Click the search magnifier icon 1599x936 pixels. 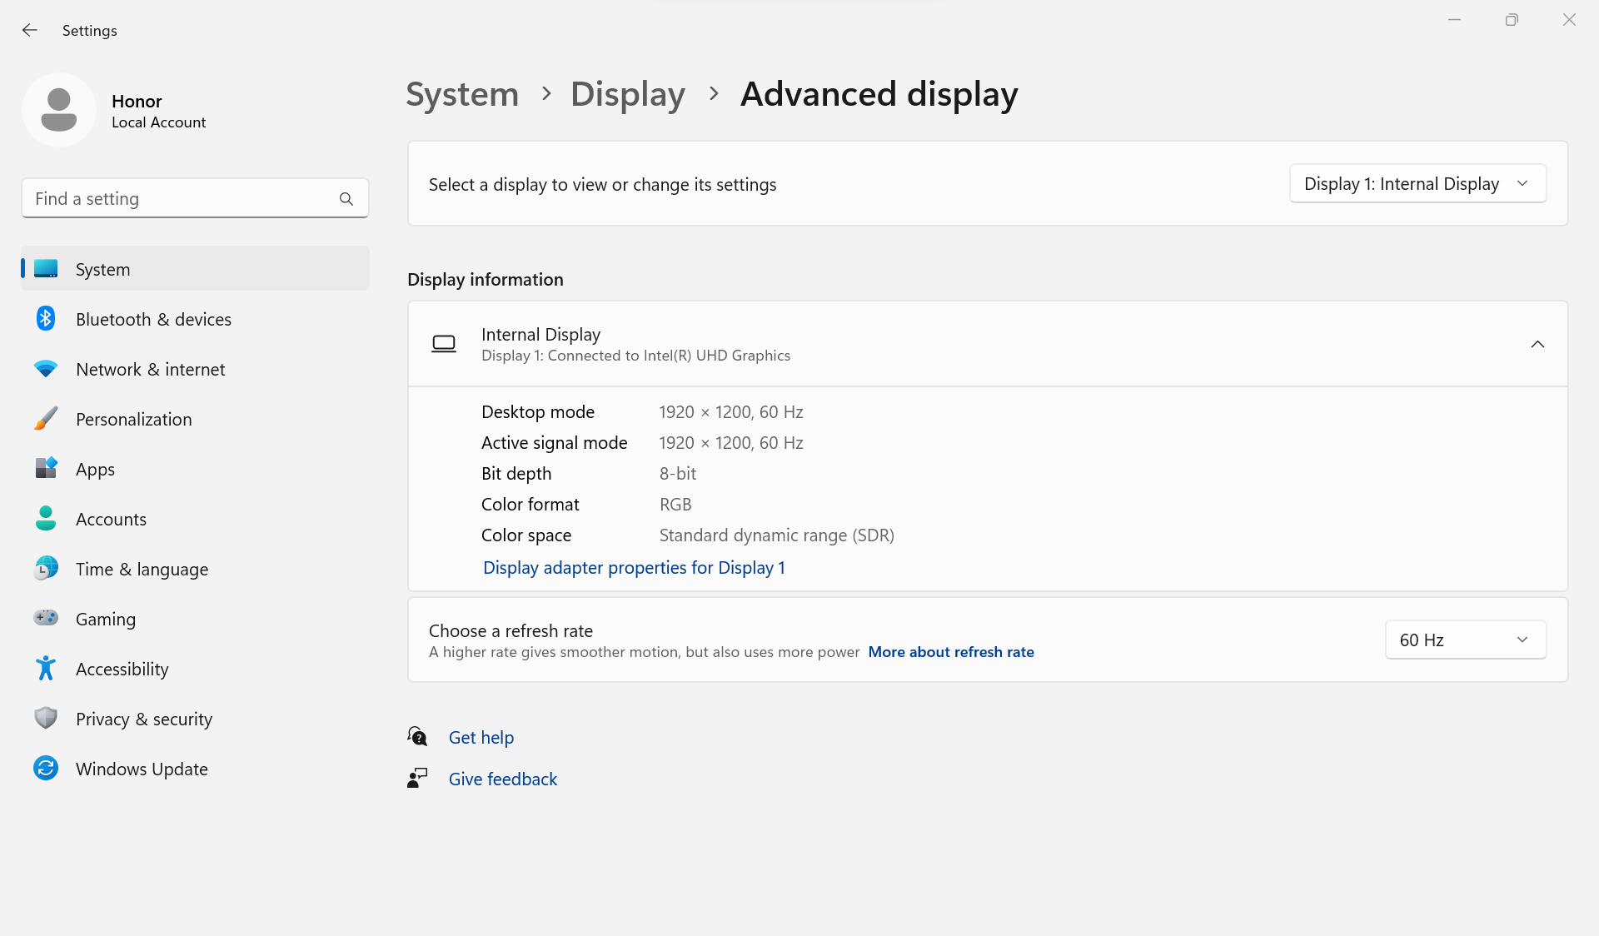coord(346,199)
